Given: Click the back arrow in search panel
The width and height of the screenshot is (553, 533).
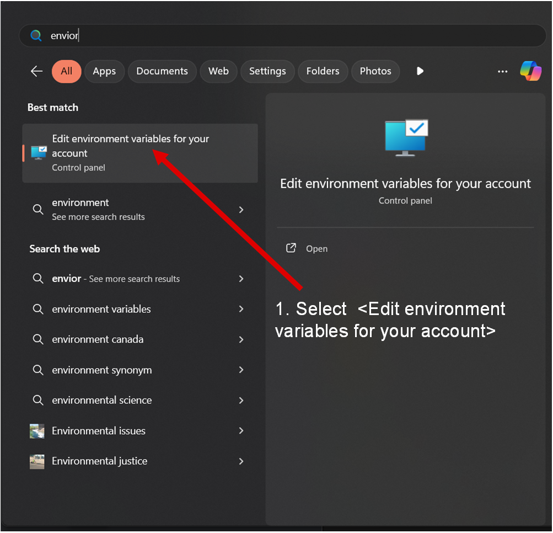Looking at the screenshot, I should click(36, 71).
